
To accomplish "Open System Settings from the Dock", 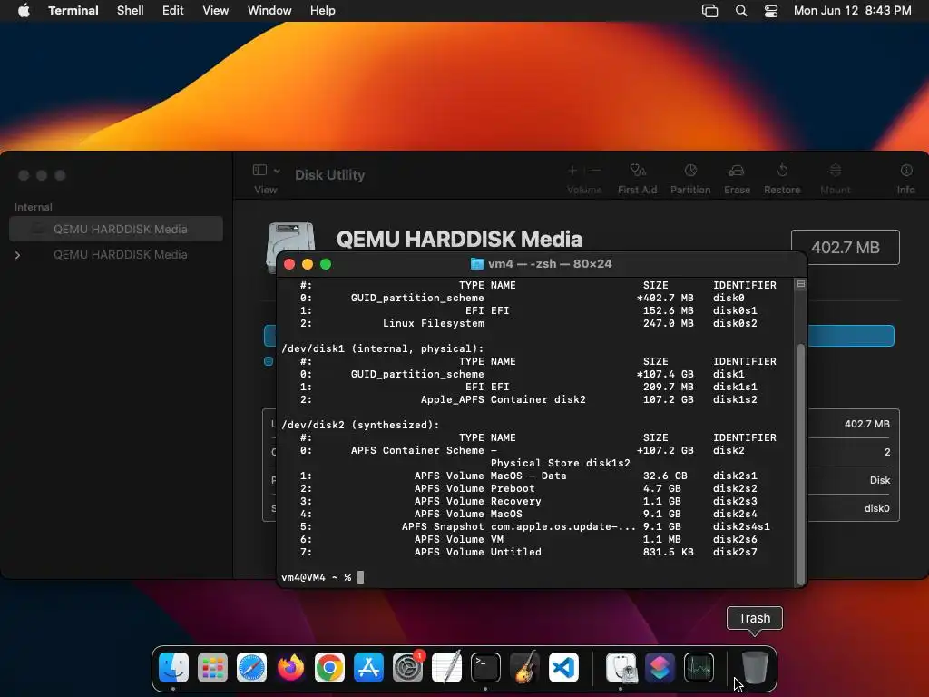I will click(407, 667).
